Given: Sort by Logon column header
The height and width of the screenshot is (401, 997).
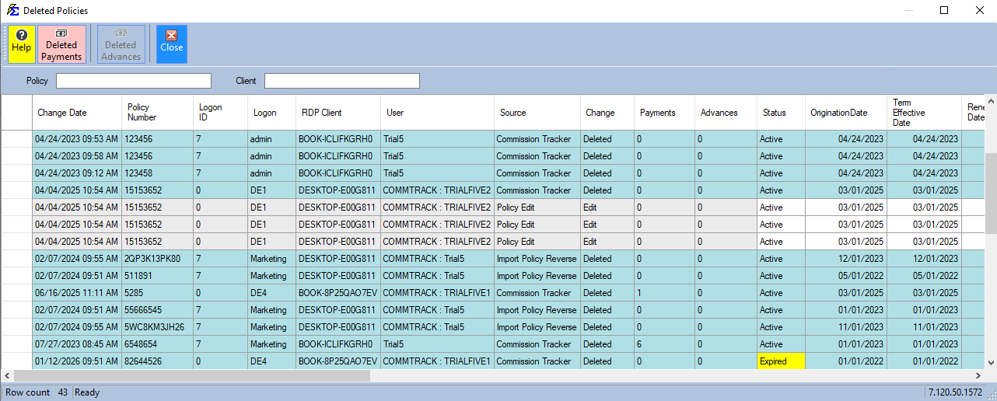Looking at the screenshot, I should pyautogui.click(x=272, y=113).
